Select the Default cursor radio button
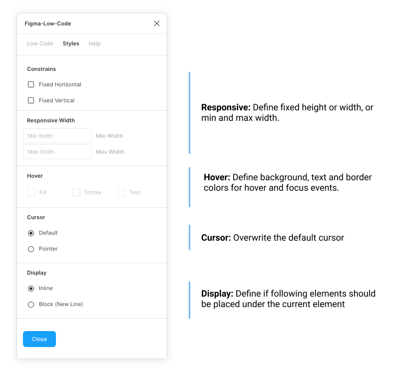Viewport: 402px width, 372px height. [31, 233]
